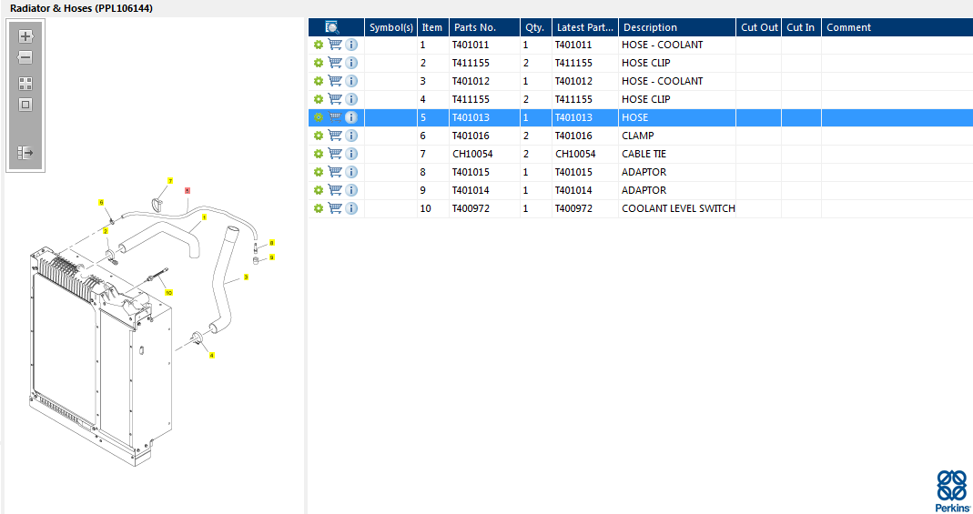973x514 pixels.
Task: Sort by Parts No. column header
Action: pyautogui.click(x=484, y=27)
